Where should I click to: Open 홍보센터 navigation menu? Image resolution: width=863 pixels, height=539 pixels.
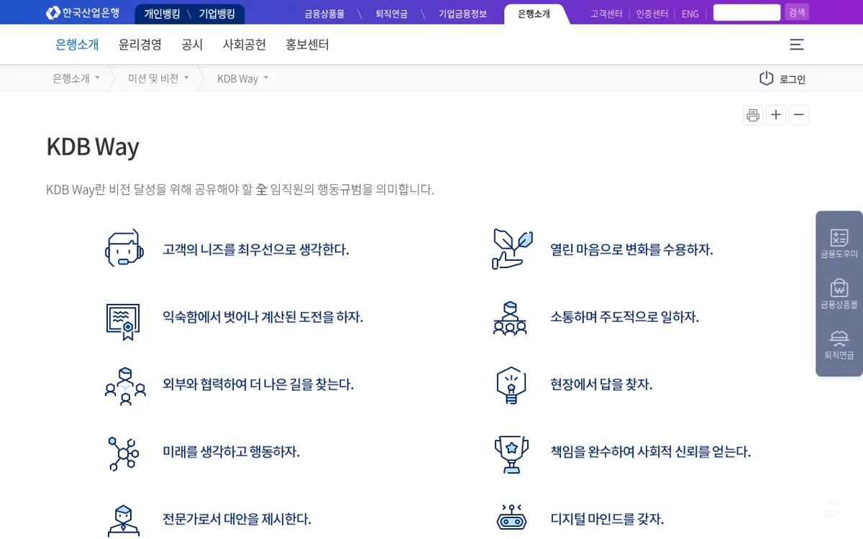307,45
